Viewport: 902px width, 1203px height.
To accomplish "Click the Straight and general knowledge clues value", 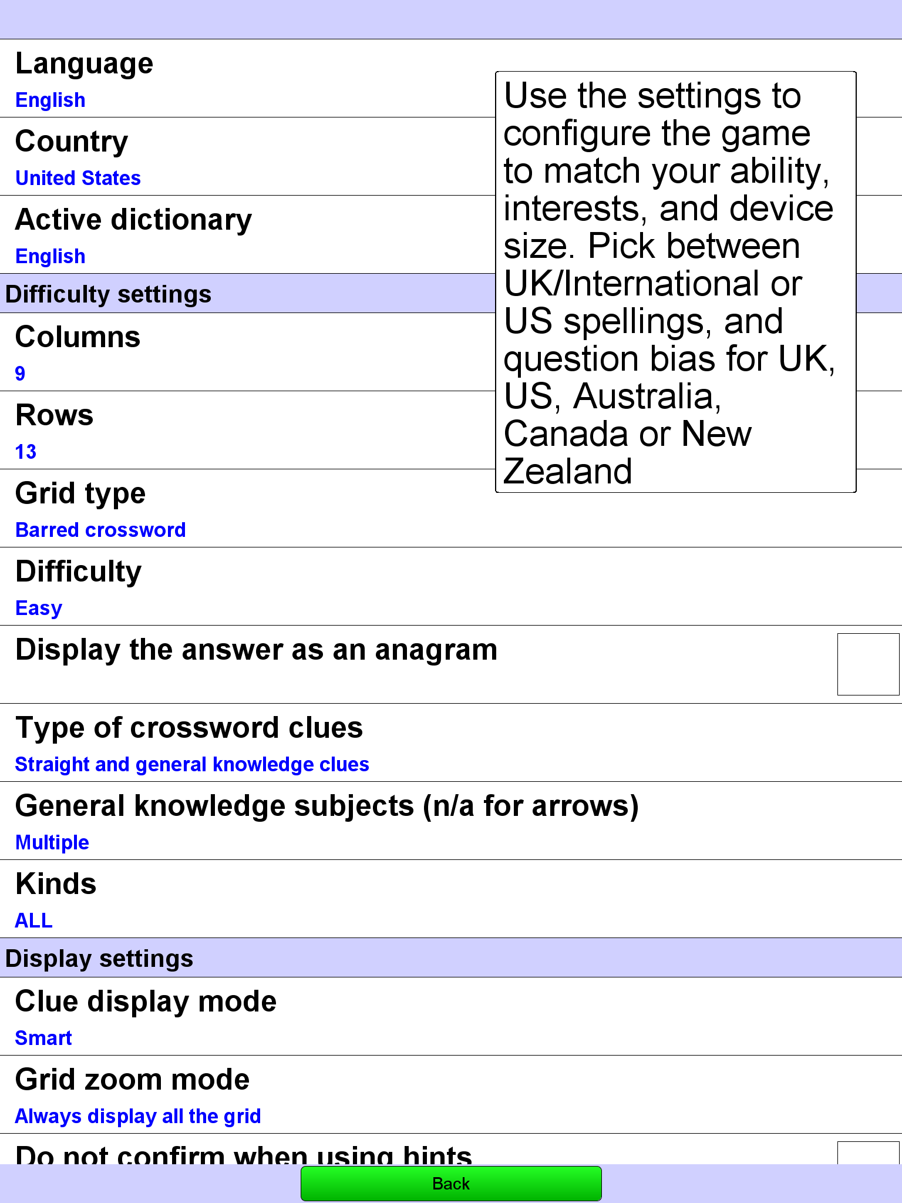I will (x=192, y=765).
